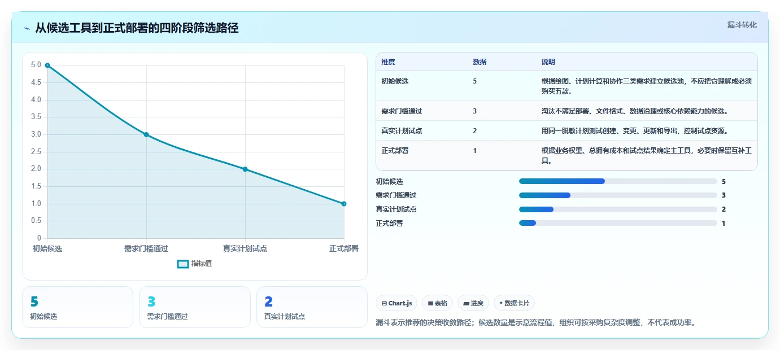Click the chart x-axis label 真实计划试点

pyautogui.click(x=245, y=248)
